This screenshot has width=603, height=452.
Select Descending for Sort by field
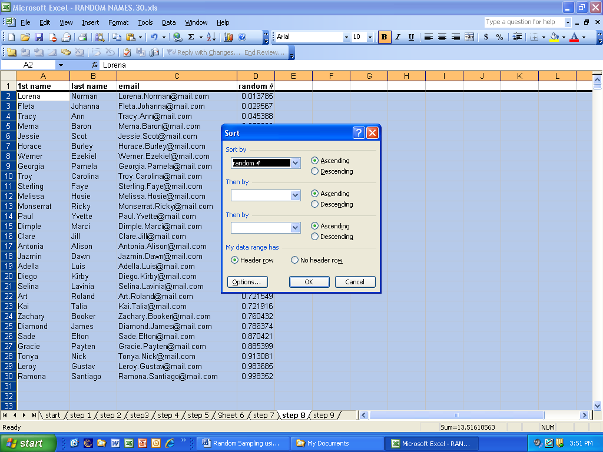pyautogui.click(x=315, y=171)
